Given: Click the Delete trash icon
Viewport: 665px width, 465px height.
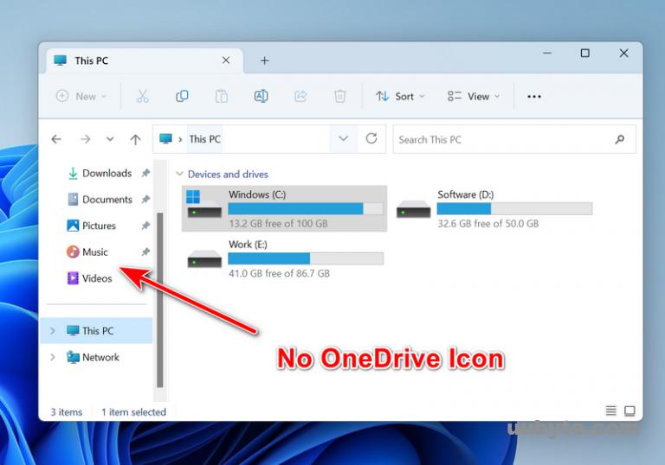Looking at the screenshot, I should tap(340, 96).
